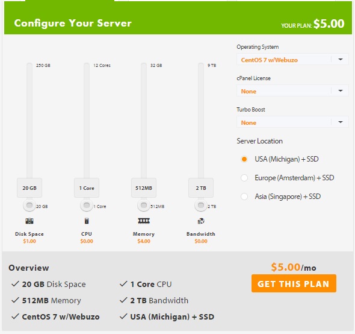Screen dimensions: 355x334
Task: Click the 20 GB disk value box
Action: pyautogui.click(x=29, y=188)
